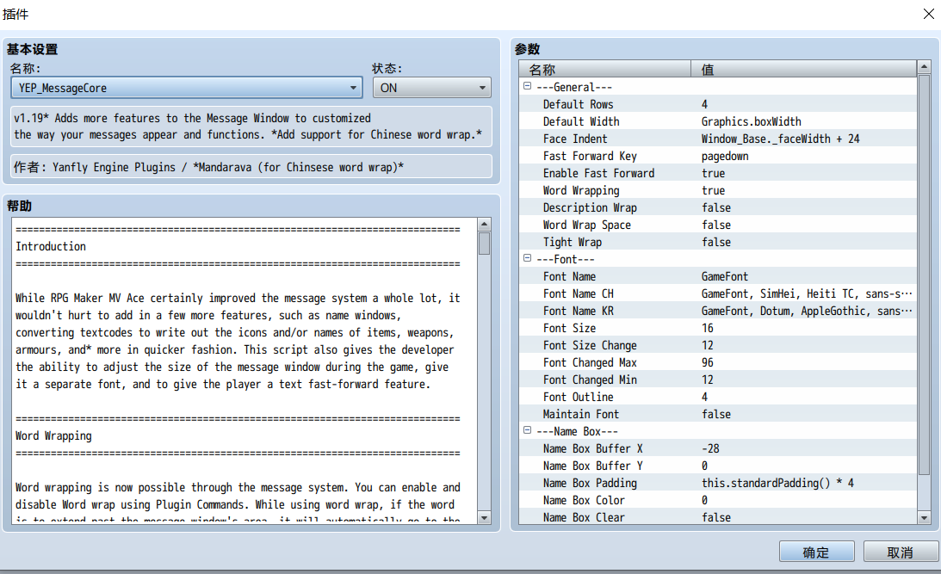Collapse the ---General--- parameter group
This screenshot has height=574, width=941.
tap(527, 86)
